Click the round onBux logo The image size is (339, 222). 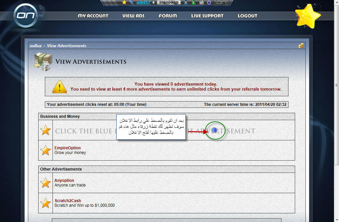coord(26,15)
